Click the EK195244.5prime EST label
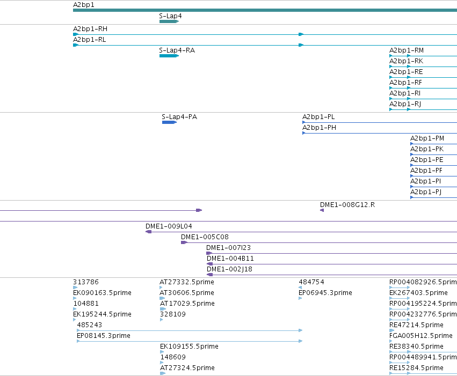The image size is (457, 376). 102,315
